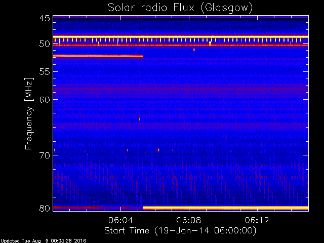Click the 06:08 time tick label
Viewport: 324px width, 243px height.
point(189,220)
